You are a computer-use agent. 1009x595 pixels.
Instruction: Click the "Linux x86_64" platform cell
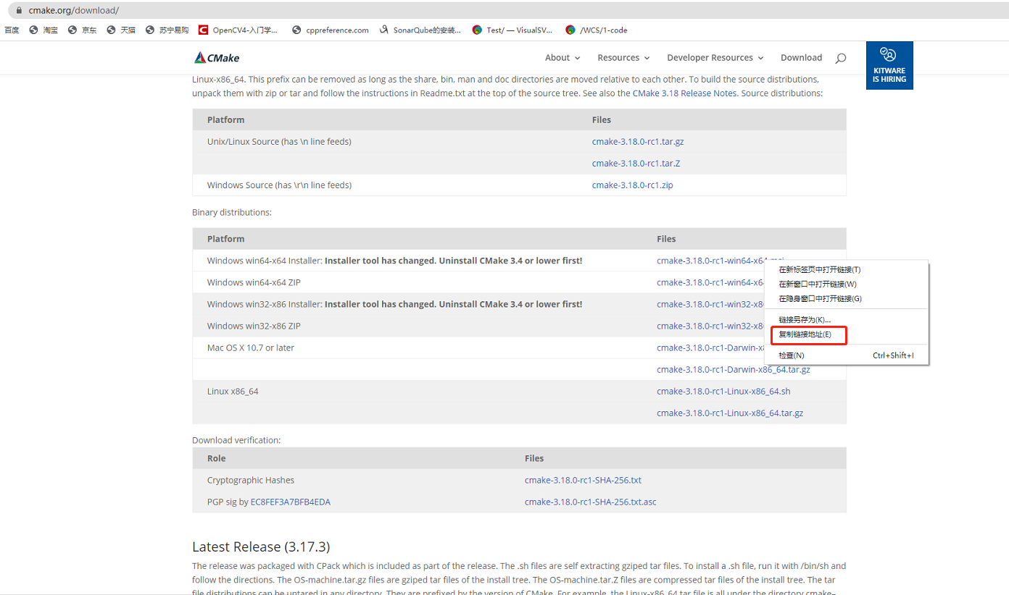pos(233,391)
